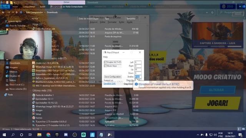Screen dimensions: 246x138
Task: Select Novo volume (D:) drive
Action: coord(18,89)
